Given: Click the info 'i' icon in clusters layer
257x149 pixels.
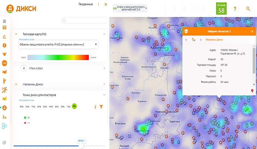Looking at the screenshot, I should click(x=95, y=107).
